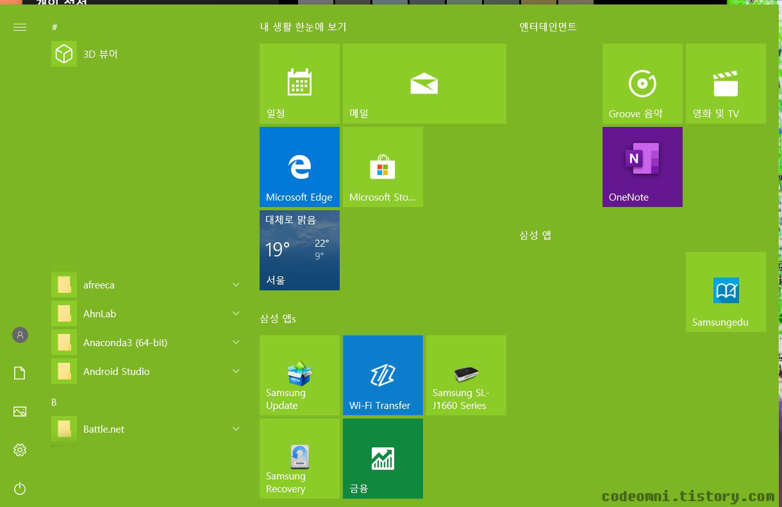The image size is (782, 507).
Task: Open the Settings gear icon
Action: (20, 450)
